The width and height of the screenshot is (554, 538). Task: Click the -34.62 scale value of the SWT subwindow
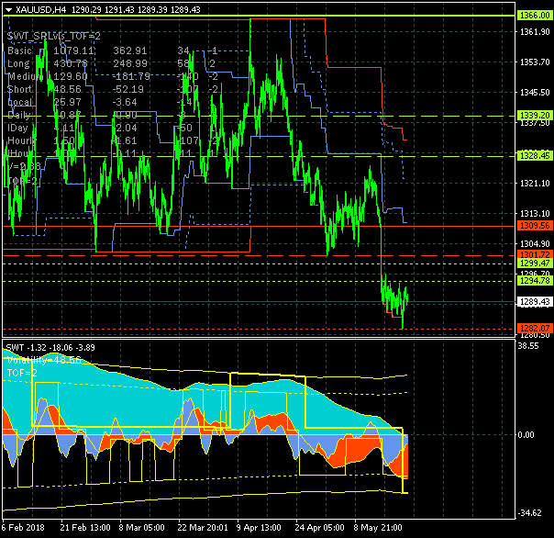(529, 513)
